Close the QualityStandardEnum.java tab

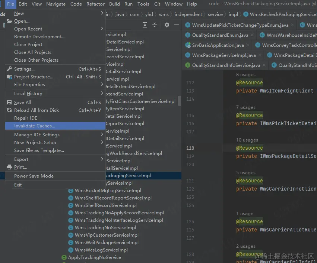coord(252,35)
